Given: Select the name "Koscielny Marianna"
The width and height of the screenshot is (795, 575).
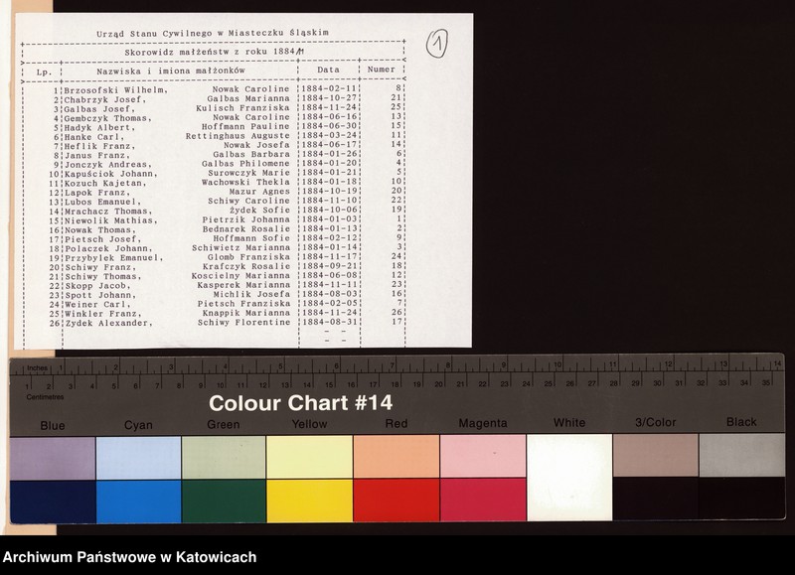Looking at the screenshot, I should pos(240,276).
